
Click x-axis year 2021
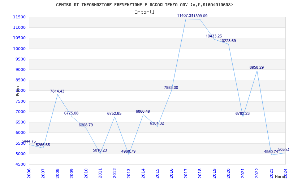click(243, 174)
